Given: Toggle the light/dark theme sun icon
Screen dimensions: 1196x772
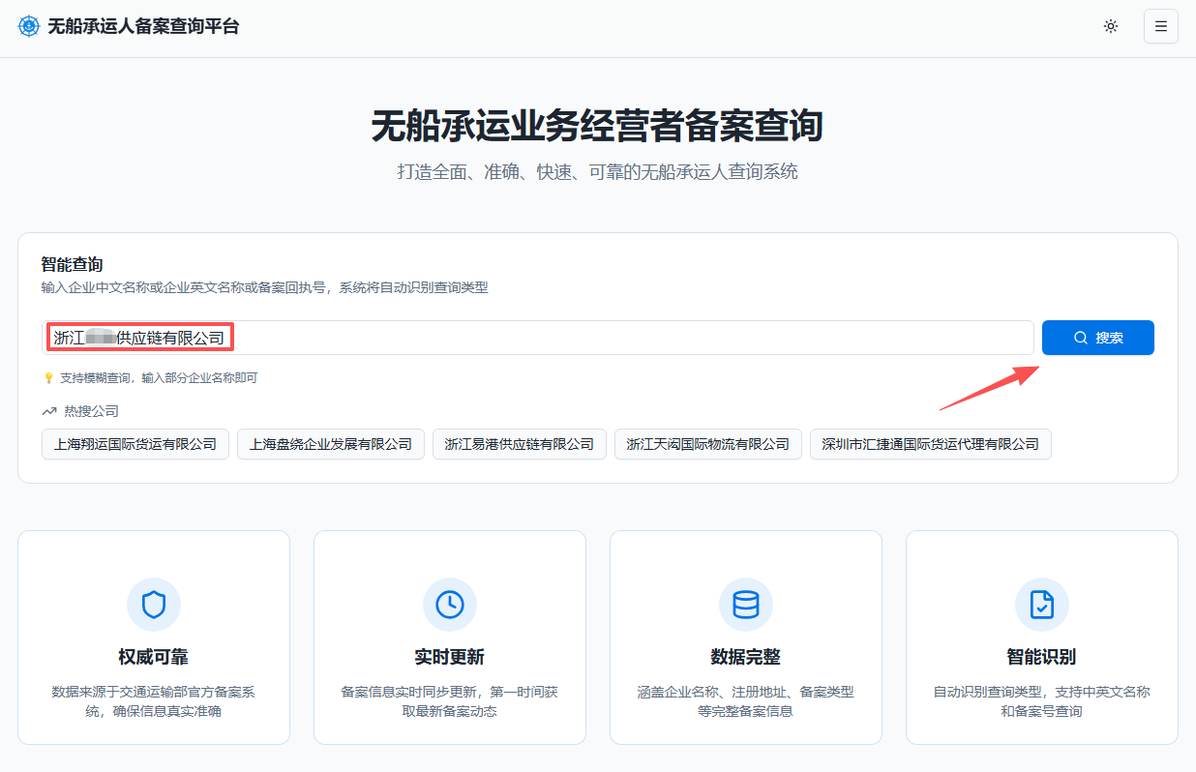Looking at the screenshot, I should (x=1111, y=26).
